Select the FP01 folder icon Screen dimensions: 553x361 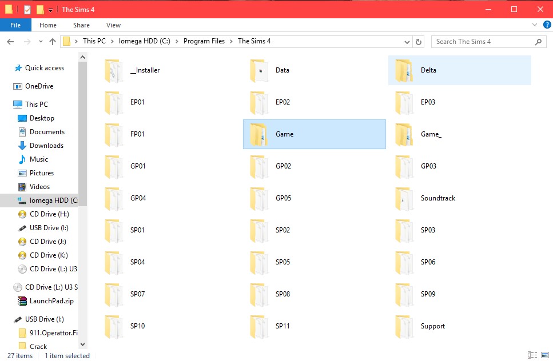(114, 135)
